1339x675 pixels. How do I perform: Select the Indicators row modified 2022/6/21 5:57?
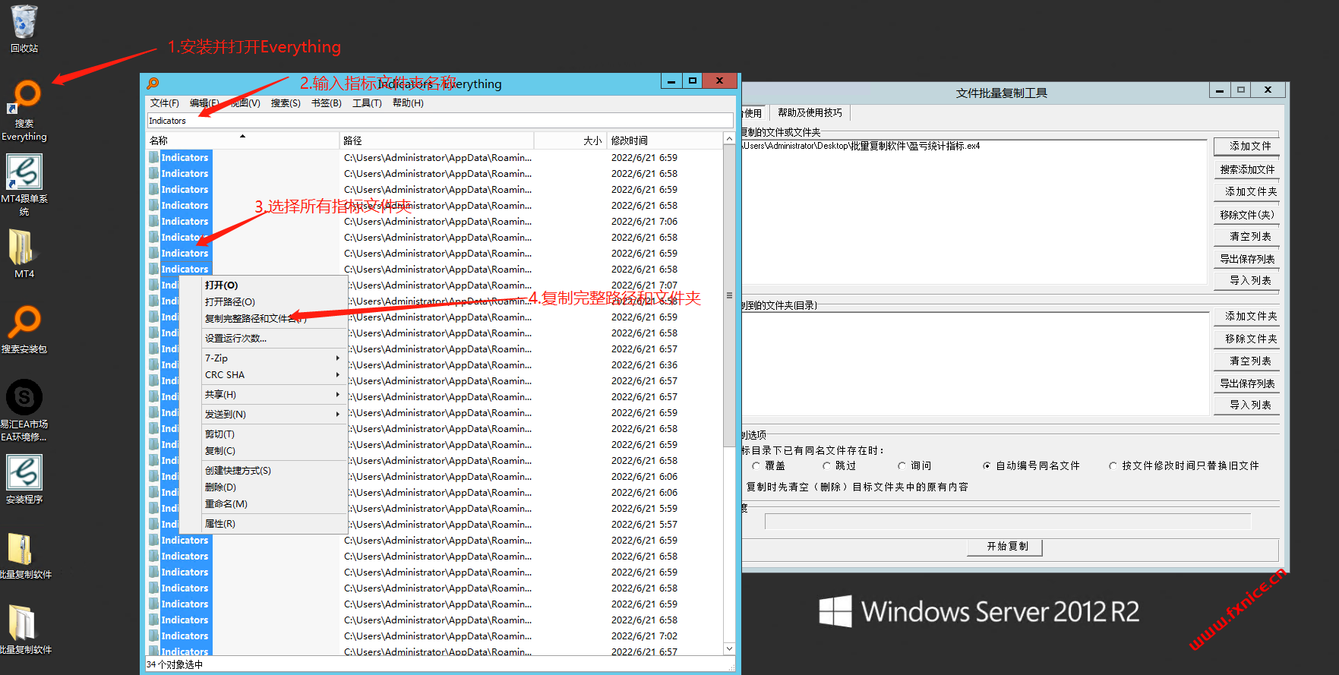(x=434, y=525)
